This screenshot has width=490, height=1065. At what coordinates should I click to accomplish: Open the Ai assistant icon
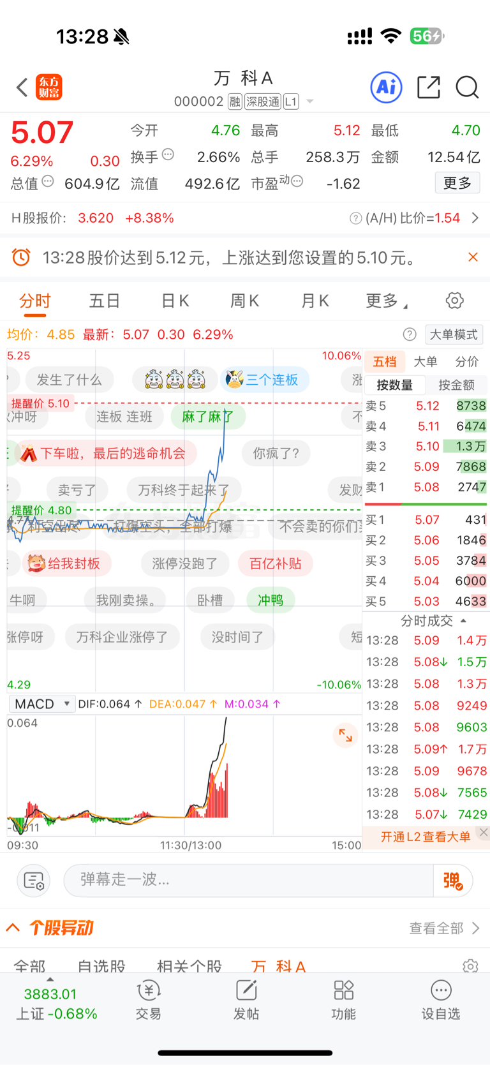(386, 87)
